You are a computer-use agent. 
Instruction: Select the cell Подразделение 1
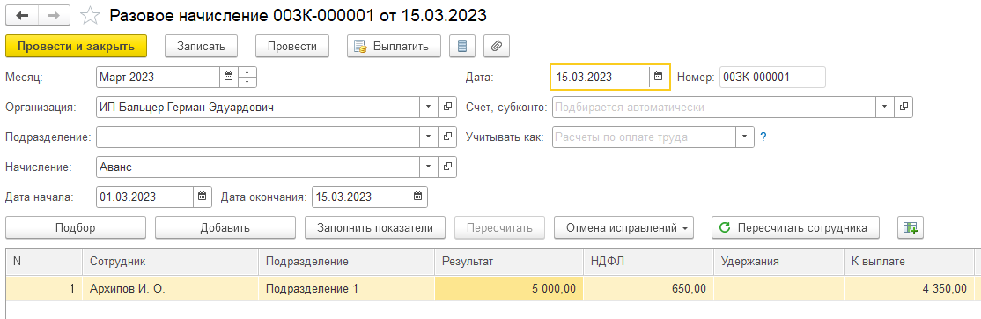coord(347,288)
